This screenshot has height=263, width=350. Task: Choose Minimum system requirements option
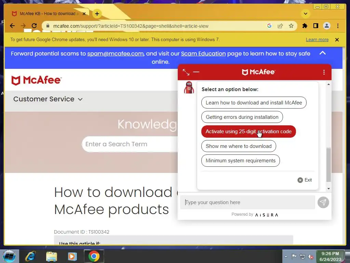[240, 161]
